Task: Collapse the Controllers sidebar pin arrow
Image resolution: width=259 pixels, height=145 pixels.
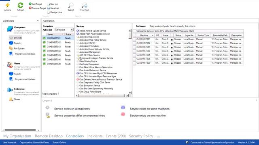Action: (x=38, y=21)
